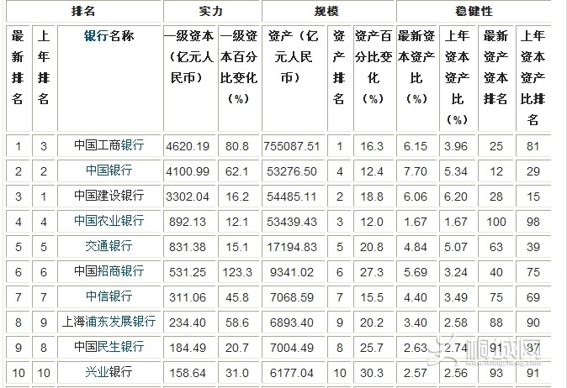Image resolution: width=567 pixels, height=388 pixels.
Task: Select the 一级资本（亿元人民币）column header
Action: click(189, 56)
